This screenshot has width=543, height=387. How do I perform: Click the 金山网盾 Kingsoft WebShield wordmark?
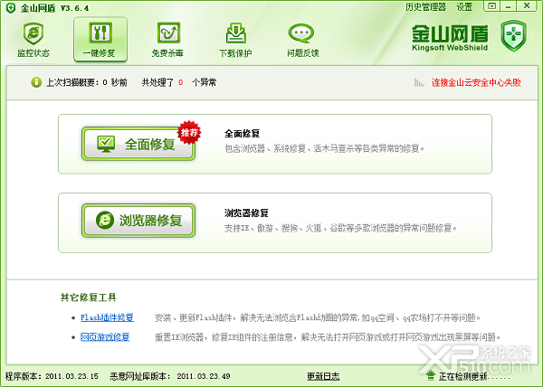pyautogui.click(x=450, y=38)
